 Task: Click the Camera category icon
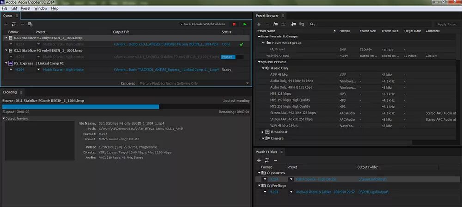click(267, 138)
